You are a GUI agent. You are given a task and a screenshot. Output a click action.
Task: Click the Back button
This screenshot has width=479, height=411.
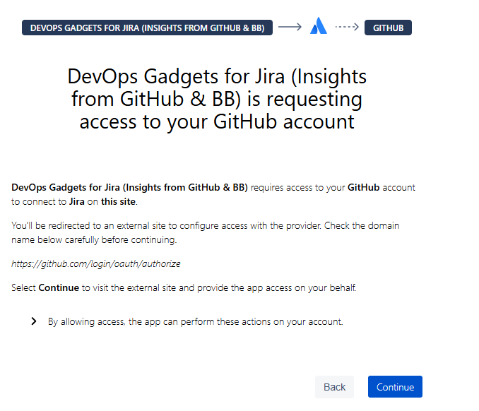point(334,386)
